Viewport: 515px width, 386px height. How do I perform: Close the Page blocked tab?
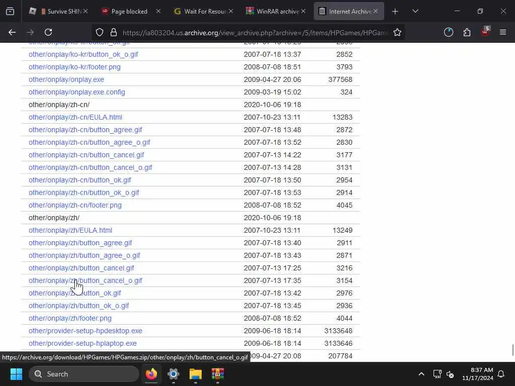click(158, 11)
